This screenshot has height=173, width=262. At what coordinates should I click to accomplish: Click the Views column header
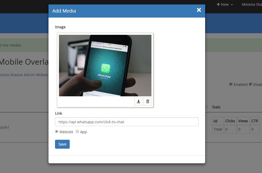point(243,121)
